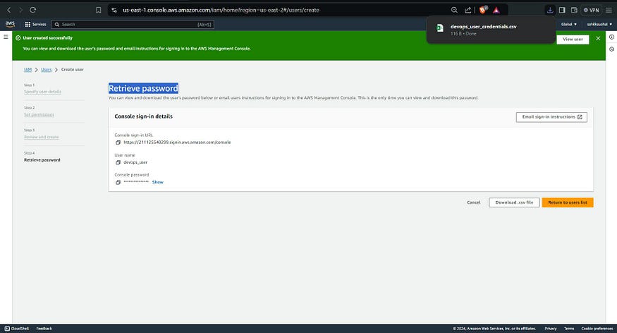
Task: Open the Brave Rewards triangle icon
Action: [x=496, y=11]
